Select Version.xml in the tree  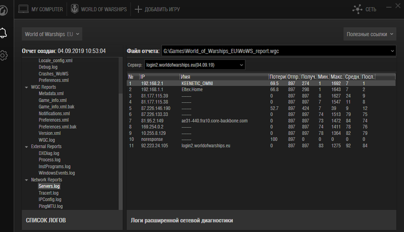point(49,133)
